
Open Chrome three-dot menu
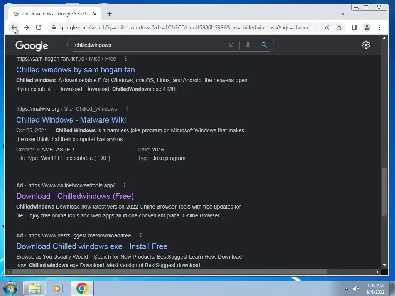point(379,27)
